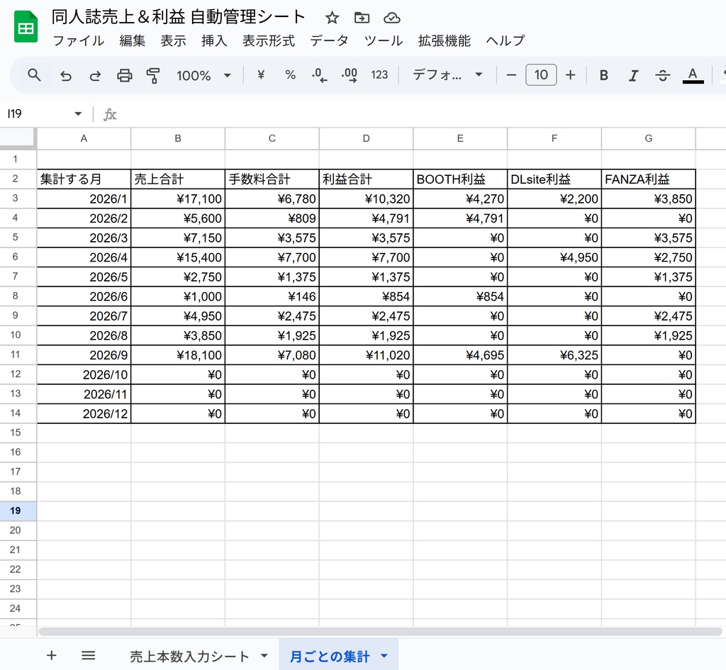Toggle bold formatting

(603, 74)
